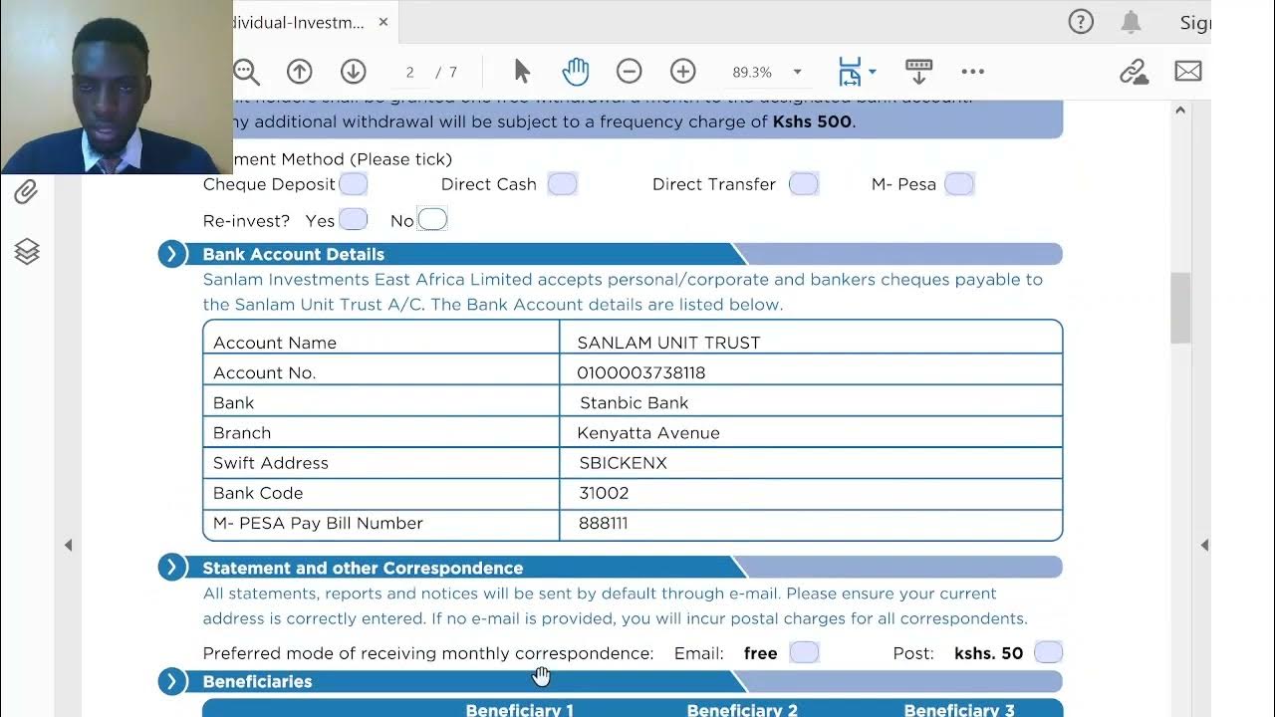
Task: Go to next page with down arrow
Action: pos(354,72)
